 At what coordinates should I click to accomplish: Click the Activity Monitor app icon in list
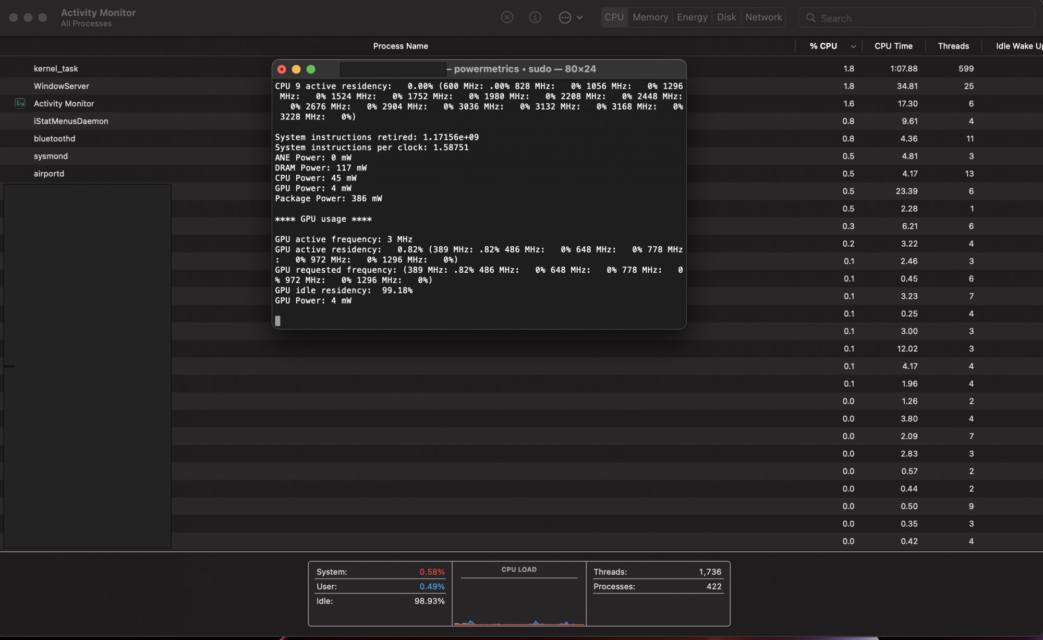tap(20, 103)
